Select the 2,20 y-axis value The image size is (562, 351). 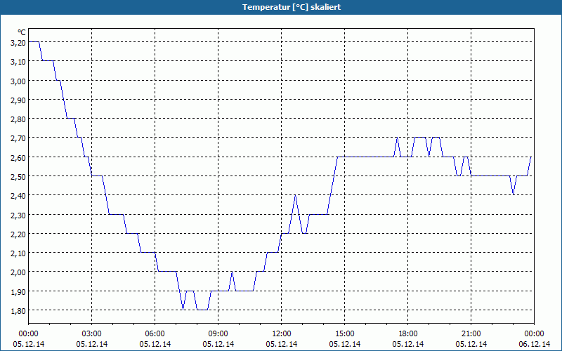tap(18, 234)
